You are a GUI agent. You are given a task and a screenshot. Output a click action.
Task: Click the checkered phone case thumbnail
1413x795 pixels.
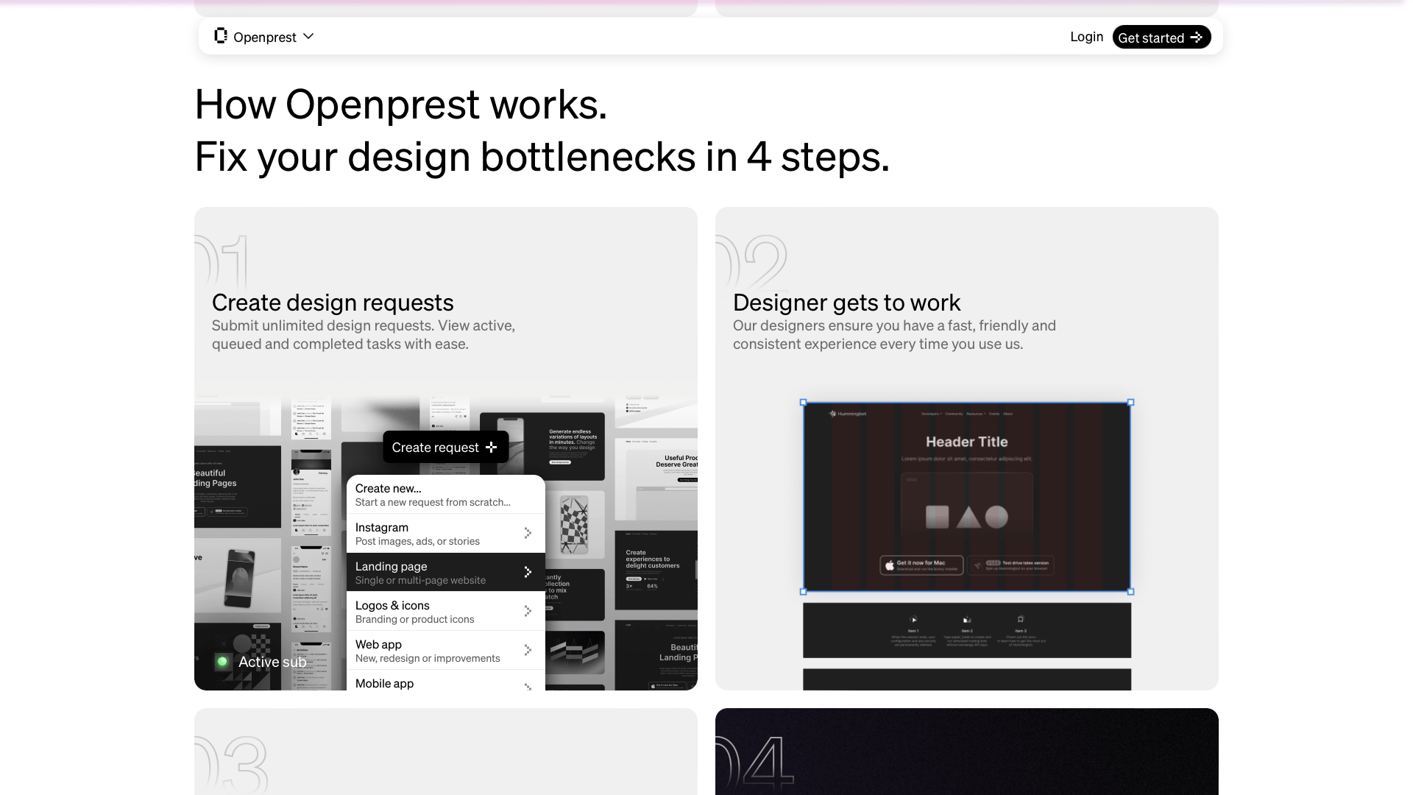pyautogui.click(x=574, y=525)
